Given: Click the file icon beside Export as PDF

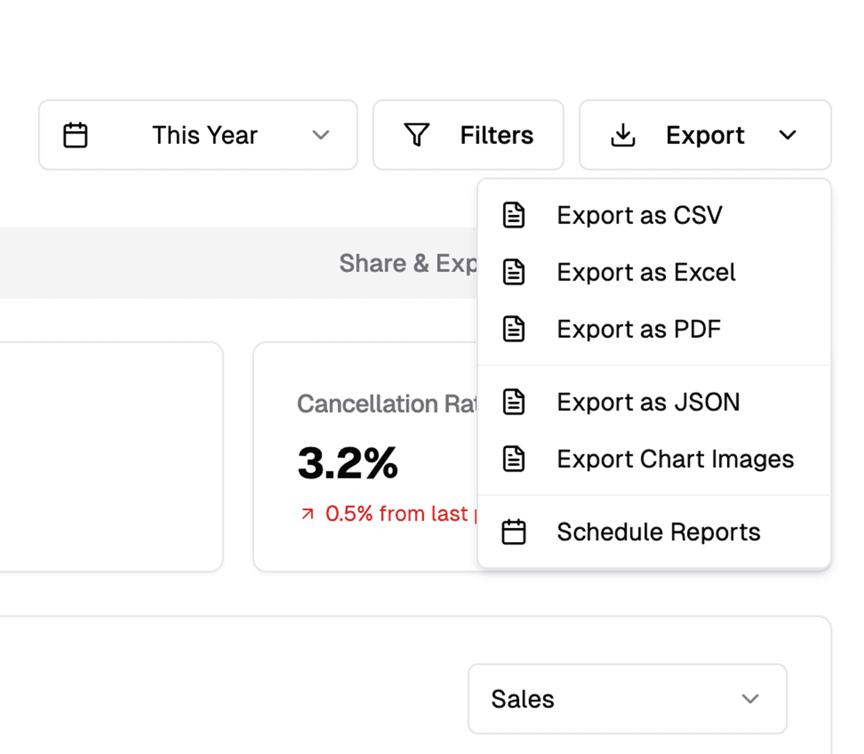Looking at the screenshot, I should [x=514, y=329].
